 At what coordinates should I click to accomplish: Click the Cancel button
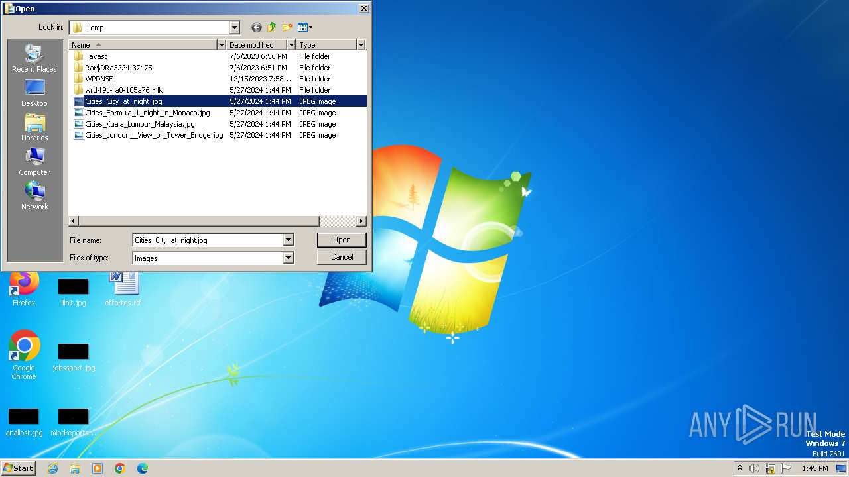(342, 257)
